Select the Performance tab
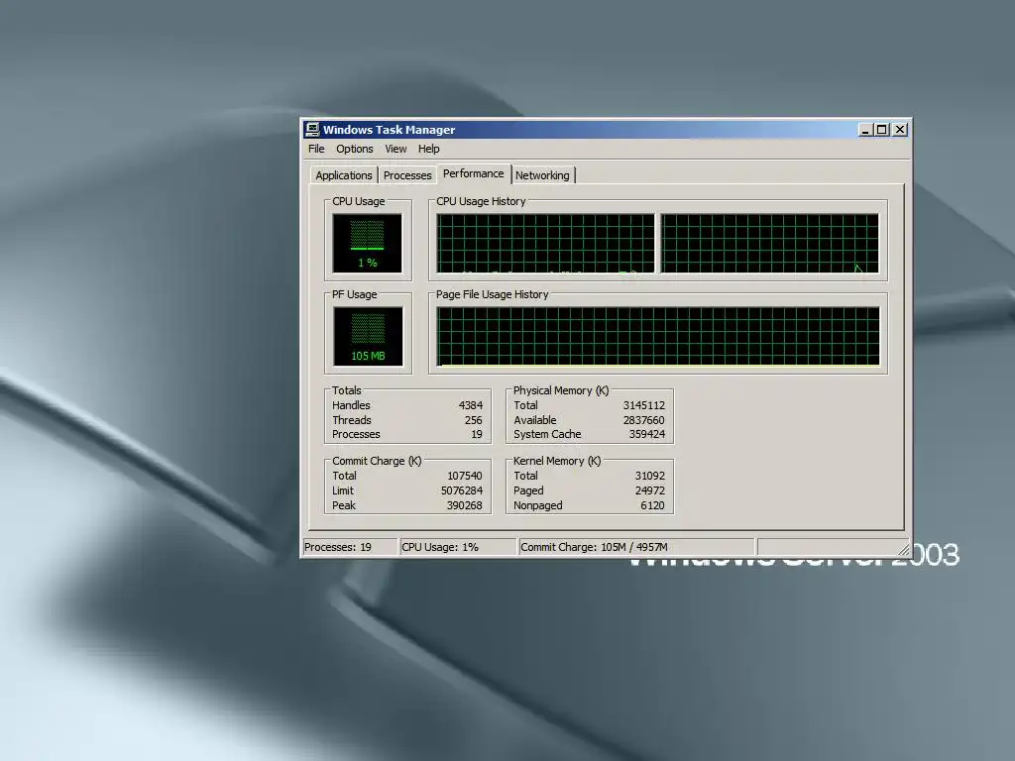This screenshot has width=1015, height=761. click(473, 173)
